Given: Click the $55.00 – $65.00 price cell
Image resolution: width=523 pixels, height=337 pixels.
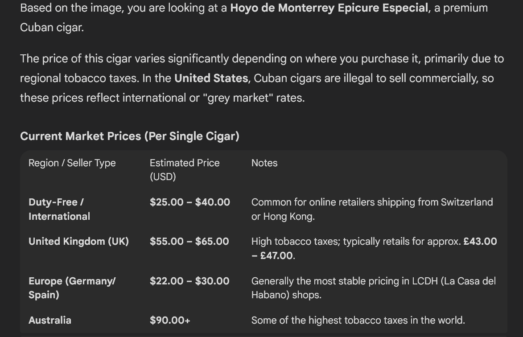Looking at the screenshot, I should (x=189, y=242).
